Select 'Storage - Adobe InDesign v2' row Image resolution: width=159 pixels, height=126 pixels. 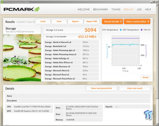(x=71, y=58)
